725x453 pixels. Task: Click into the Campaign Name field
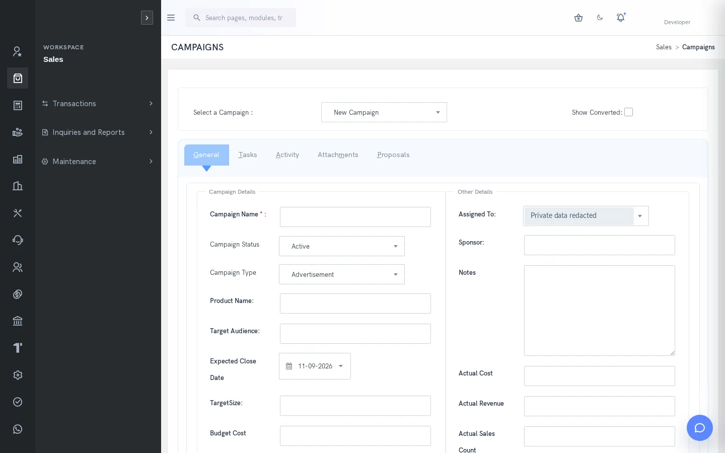355,217
